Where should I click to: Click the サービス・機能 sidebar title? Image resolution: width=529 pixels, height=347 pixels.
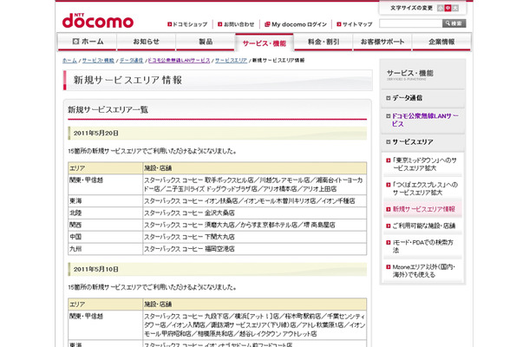coord(410,74)
